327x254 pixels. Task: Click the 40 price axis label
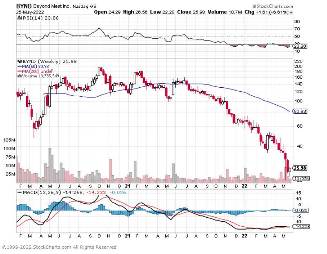(x=300, y=146)
